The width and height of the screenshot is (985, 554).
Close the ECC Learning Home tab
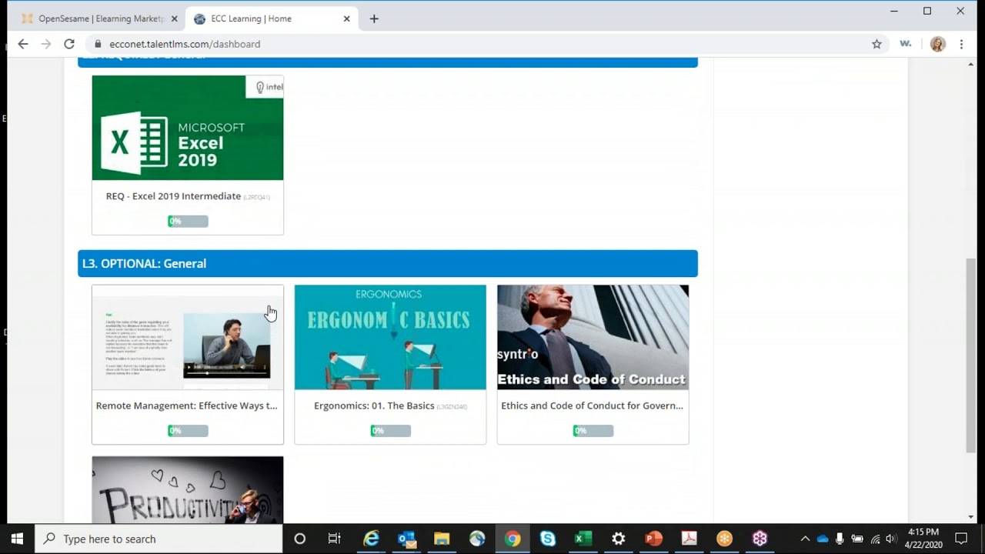[x=346, y=18]
